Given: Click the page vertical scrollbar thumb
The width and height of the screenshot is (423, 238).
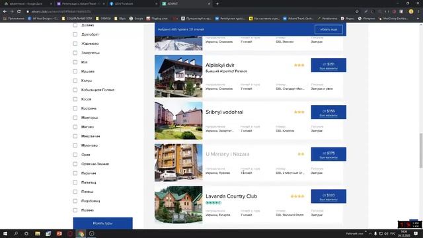Looking at the screenshot, I should tap(420, 150).
